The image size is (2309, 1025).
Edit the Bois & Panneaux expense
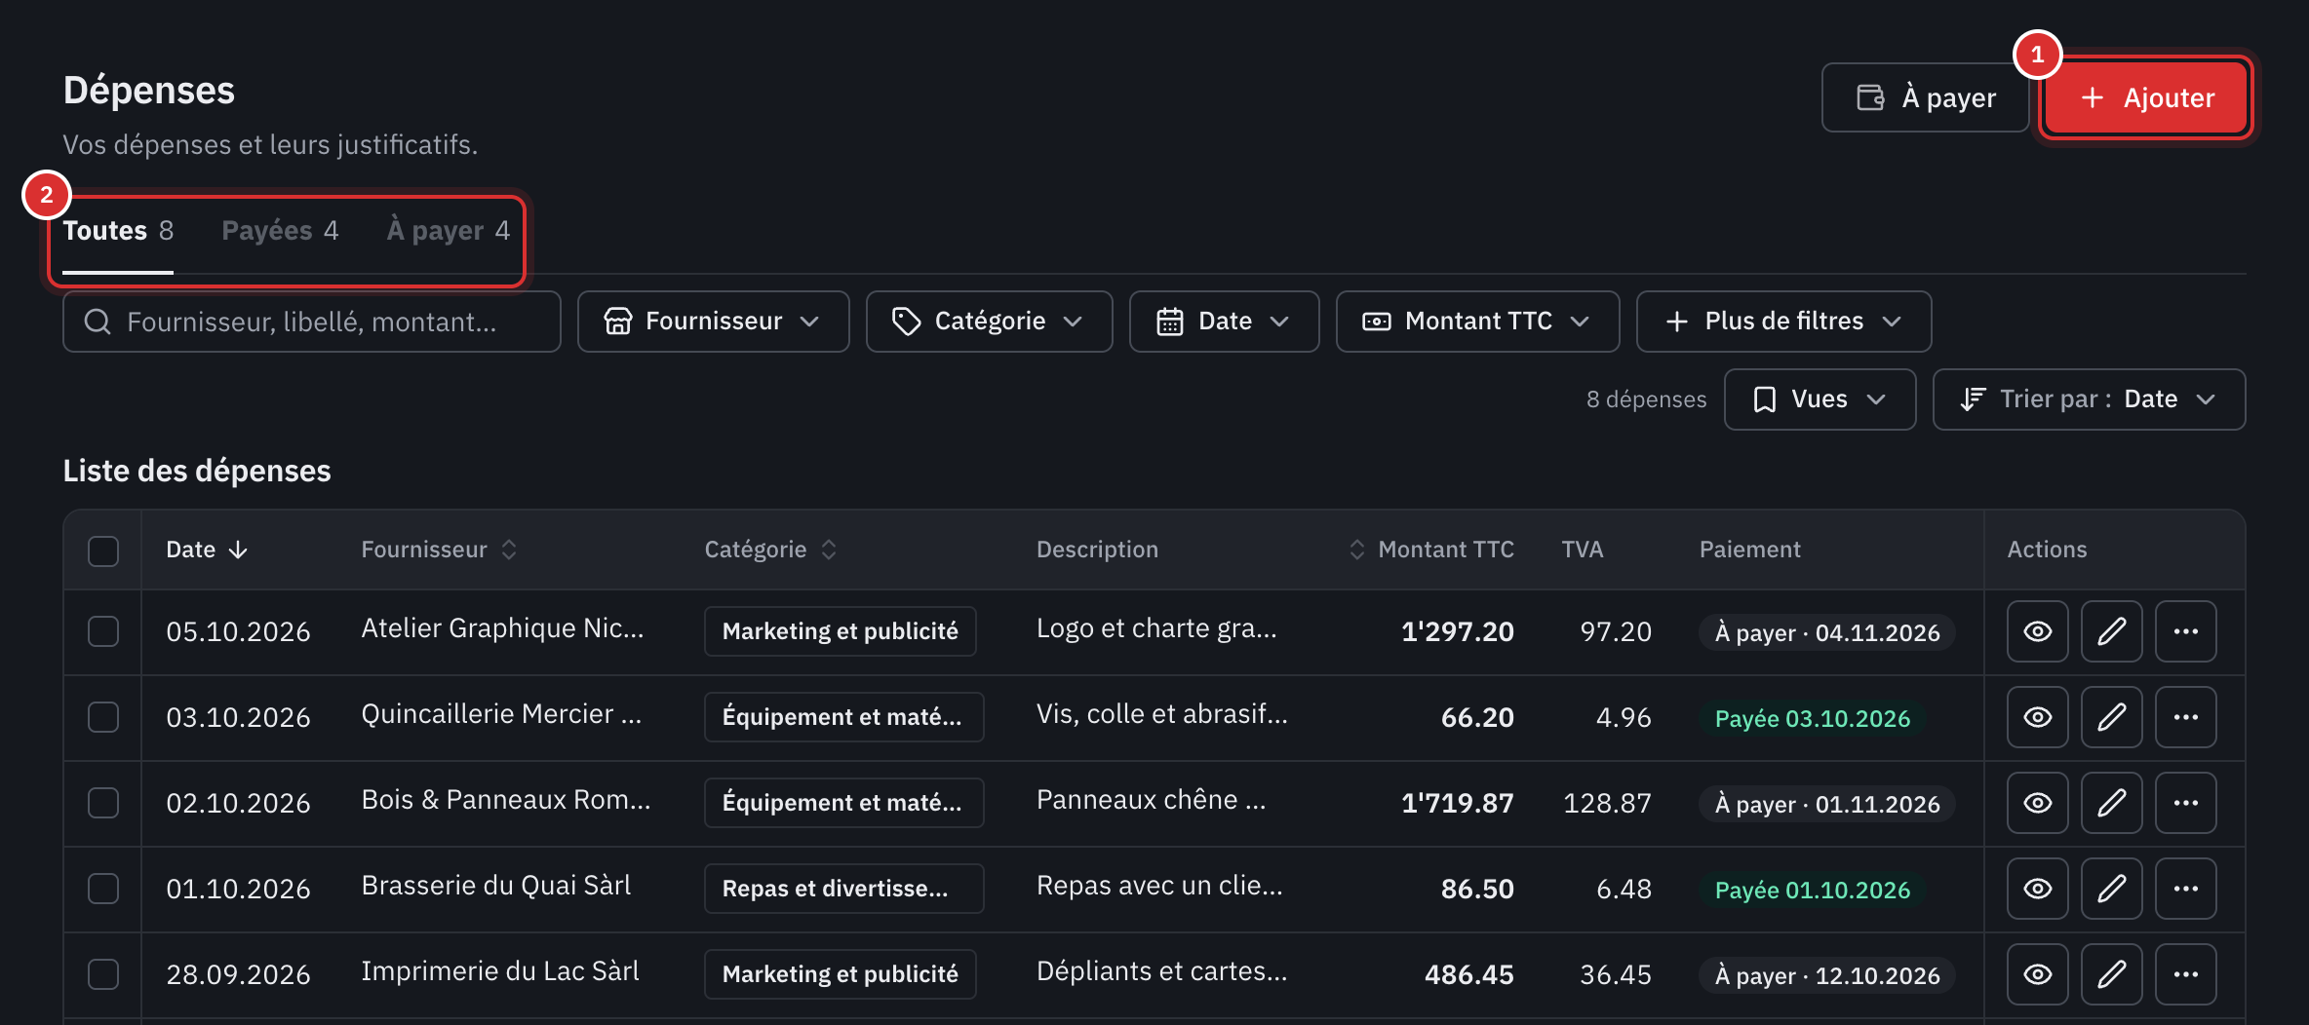[2111, 803]
